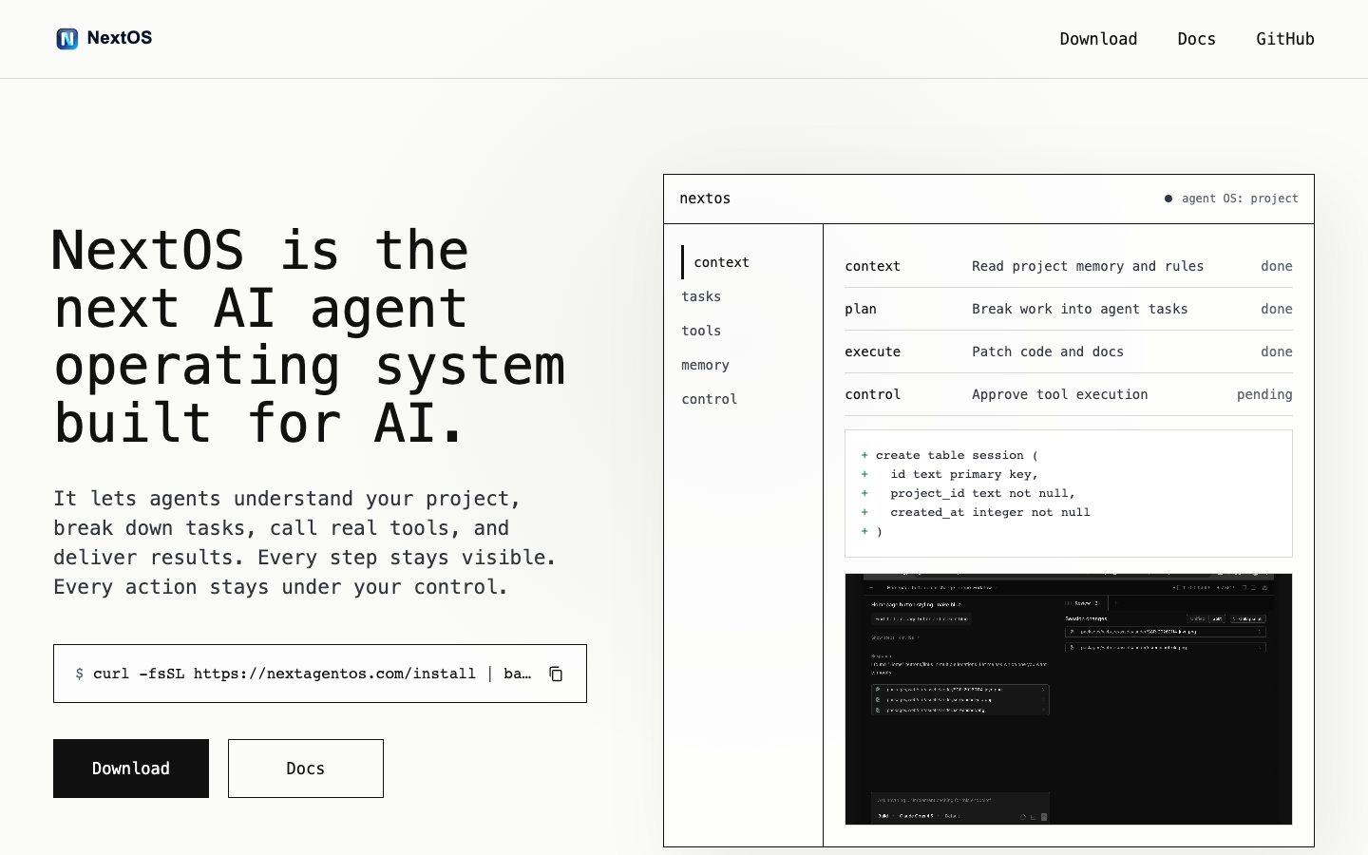1368x855 pixels.
Task: Click the 'done' status in the plan row
Action: point(1277,309)
